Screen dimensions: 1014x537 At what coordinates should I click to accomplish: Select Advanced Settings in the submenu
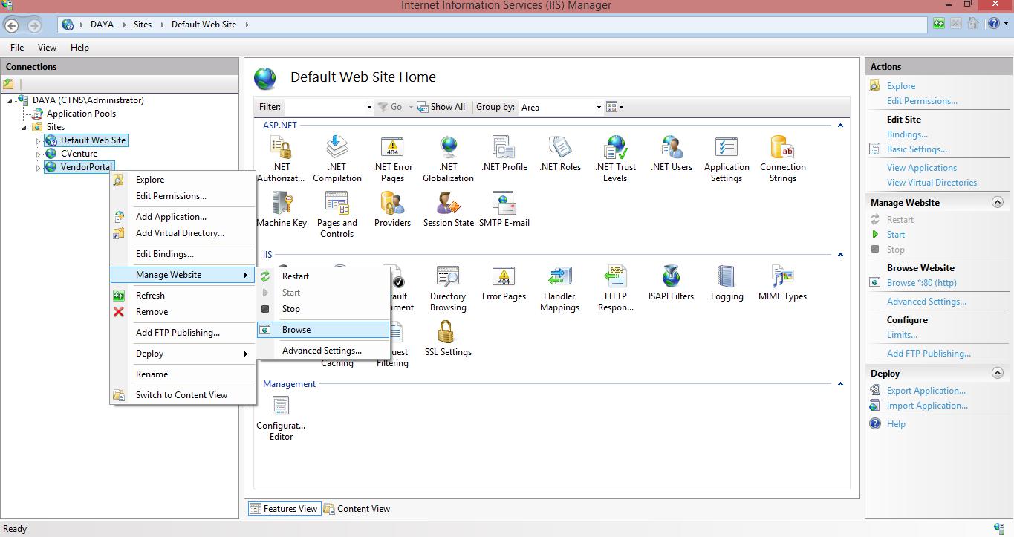[323, 351]
